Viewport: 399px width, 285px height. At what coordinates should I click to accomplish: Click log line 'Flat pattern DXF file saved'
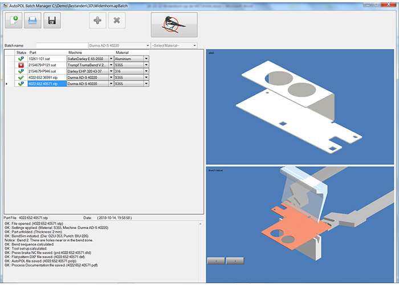pos(45,256)
